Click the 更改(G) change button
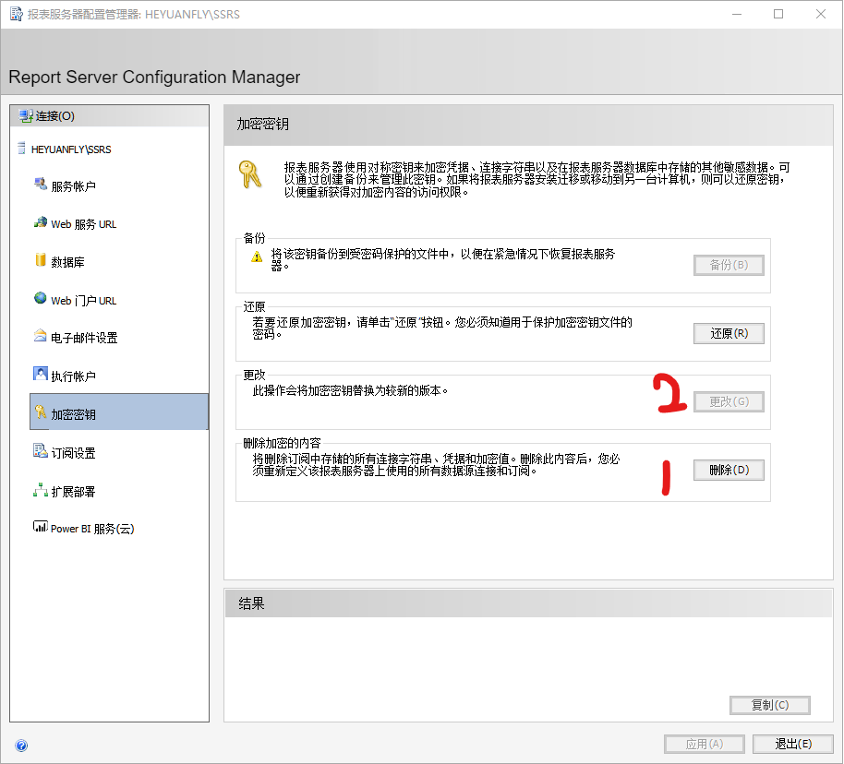This screenshot has width=844, height=764. click(729, 402)
